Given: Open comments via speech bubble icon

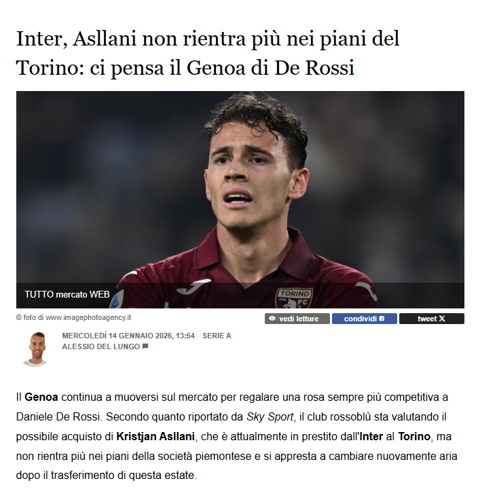Looking at the screenshot, I should pyautogui.click(x=145, y=346).
